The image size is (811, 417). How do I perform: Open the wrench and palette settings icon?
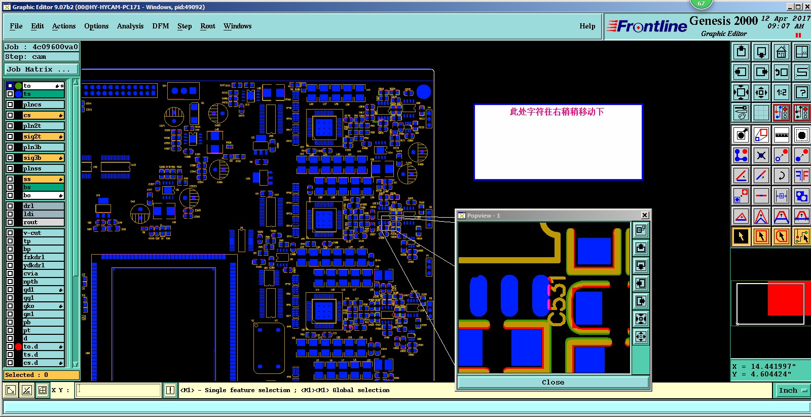[x=741, y=113]
